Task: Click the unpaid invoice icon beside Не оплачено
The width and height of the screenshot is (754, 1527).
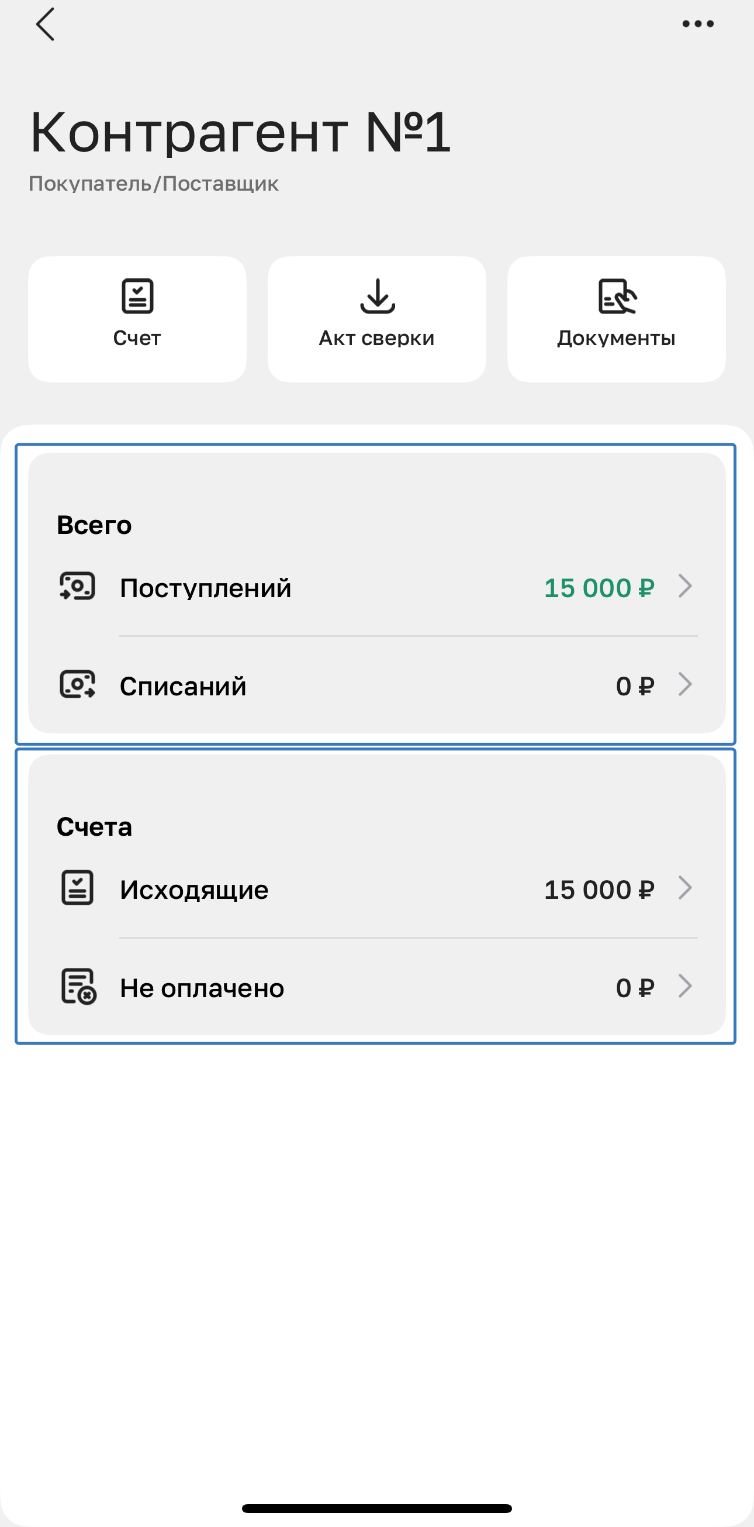Action: tap(79, 987)
